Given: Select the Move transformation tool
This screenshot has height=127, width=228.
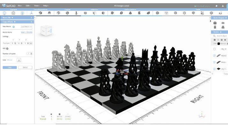Looking at the screenshot, I should (31, 13).
